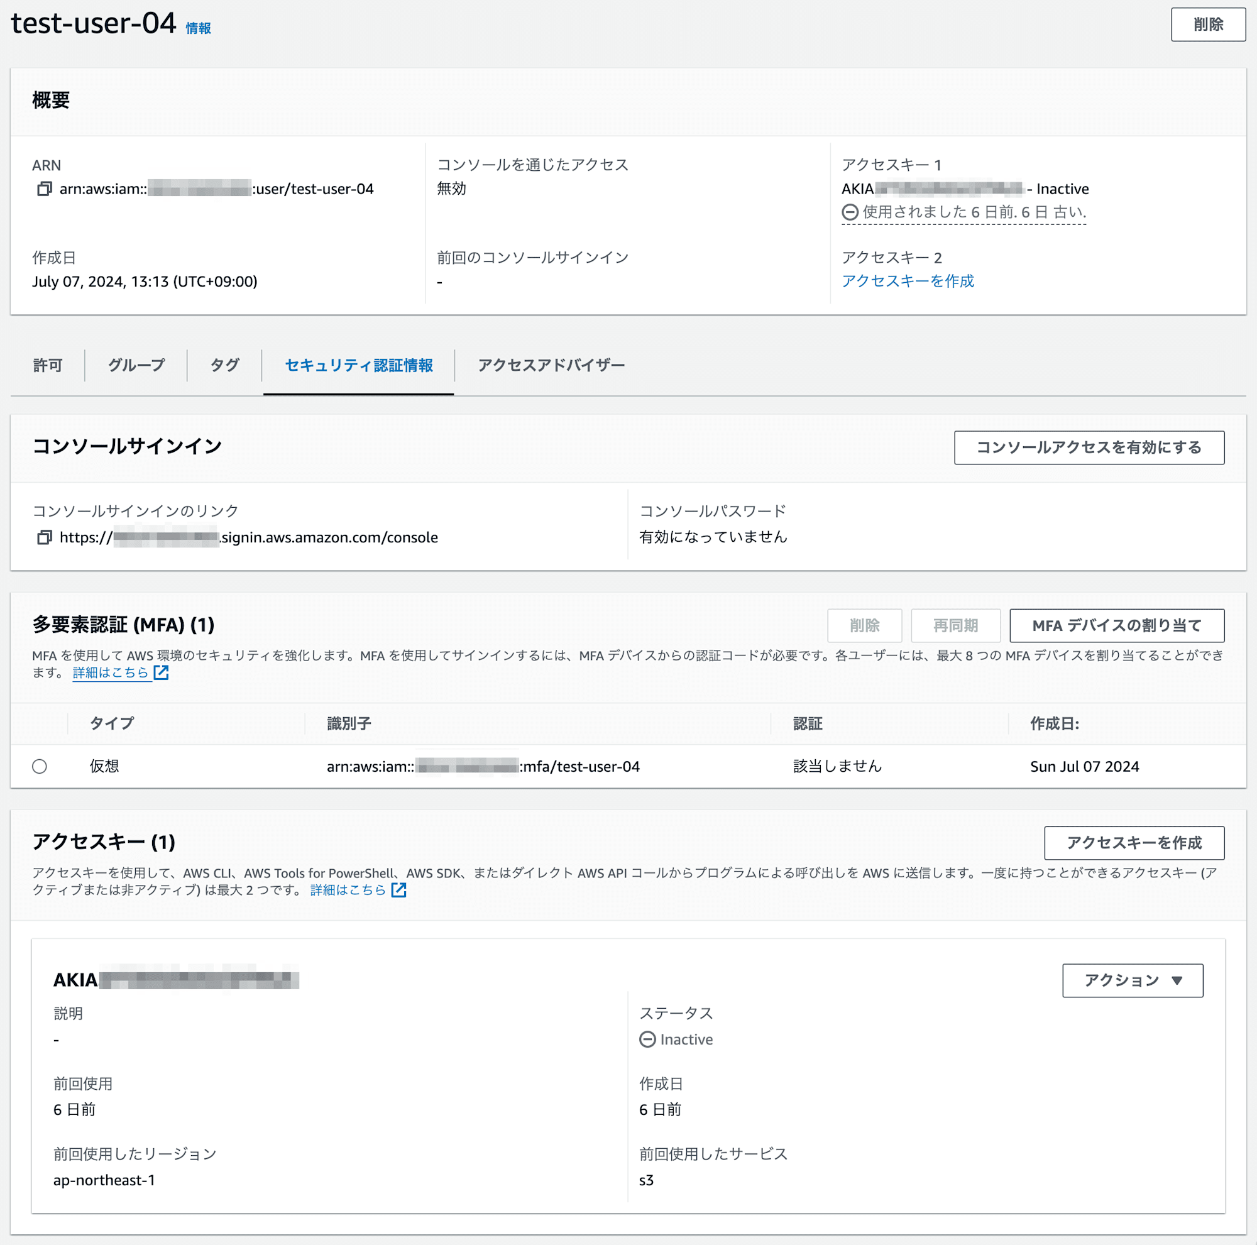Image resolution: width=1257 pixels, height=1245 pixels.
Task: Click the タイプ column header
Action: [x=112, y=723]
